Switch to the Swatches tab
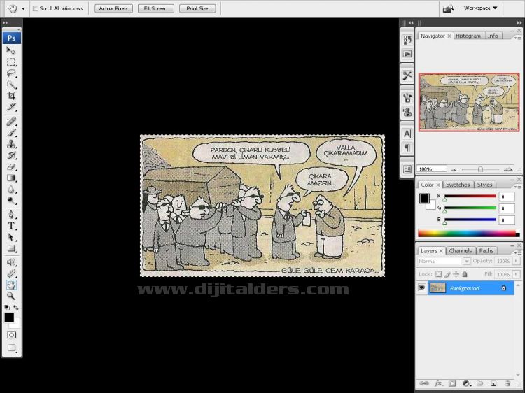Viewport: 525px width, 393px height. pyautogui.click(x=458, y=185)
